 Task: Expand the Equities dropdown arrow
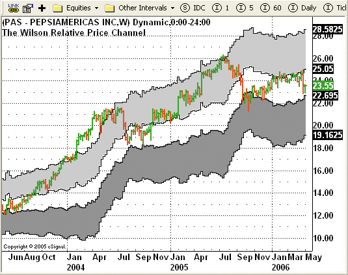pos(96,8)
